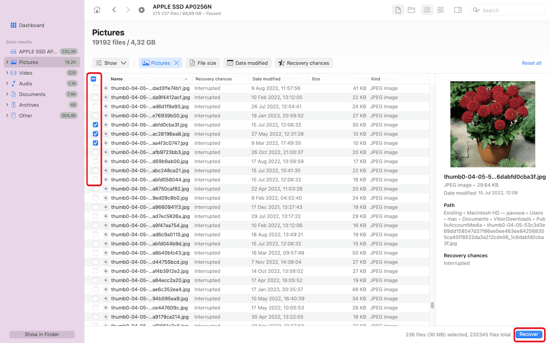
Task: Click JPEG file icon of d44755bcd.jpg
Action: pyautogui.click(x=106, y=262)
